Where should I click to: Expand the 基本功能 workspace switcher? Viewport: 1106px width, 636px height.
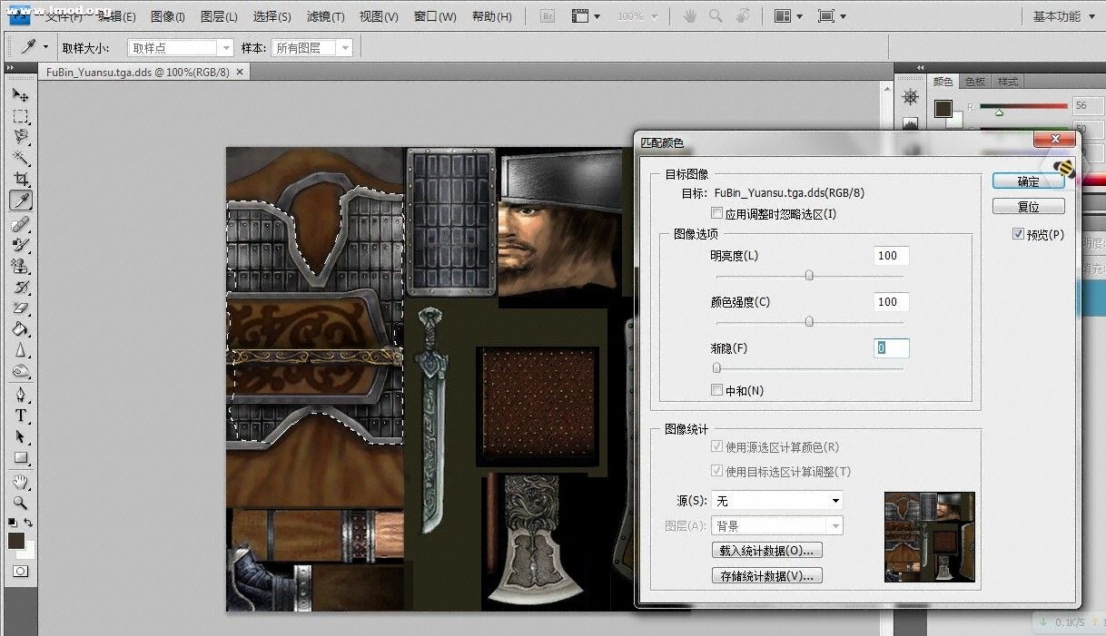pyautogui.click(x=1062, y=16)
